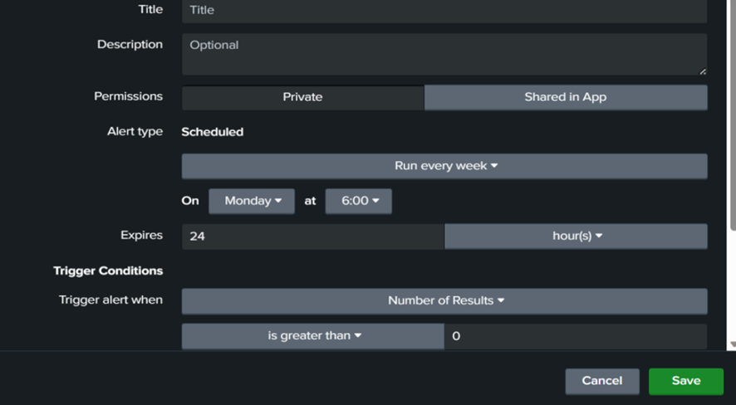Click the Trigger Conditions heading

[x=108, y=271]
